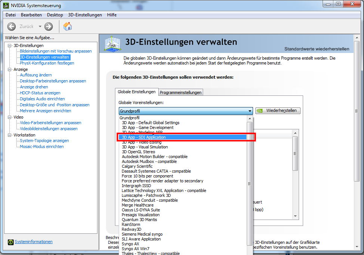Go to the Home icon in toolbar
This screenshot has height=255, width=364.
pos(68,26)
